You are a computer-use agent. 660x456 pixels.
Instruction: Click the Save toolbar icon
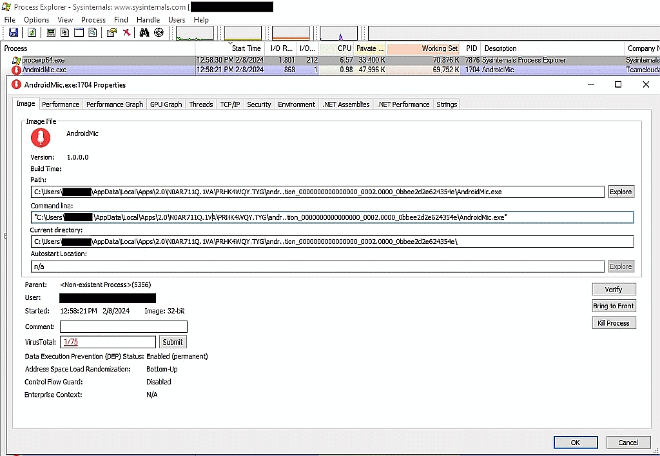[x=13, y=32]
